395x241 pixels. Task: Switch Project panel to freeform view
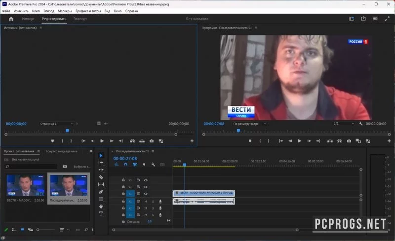pos(31,230)
